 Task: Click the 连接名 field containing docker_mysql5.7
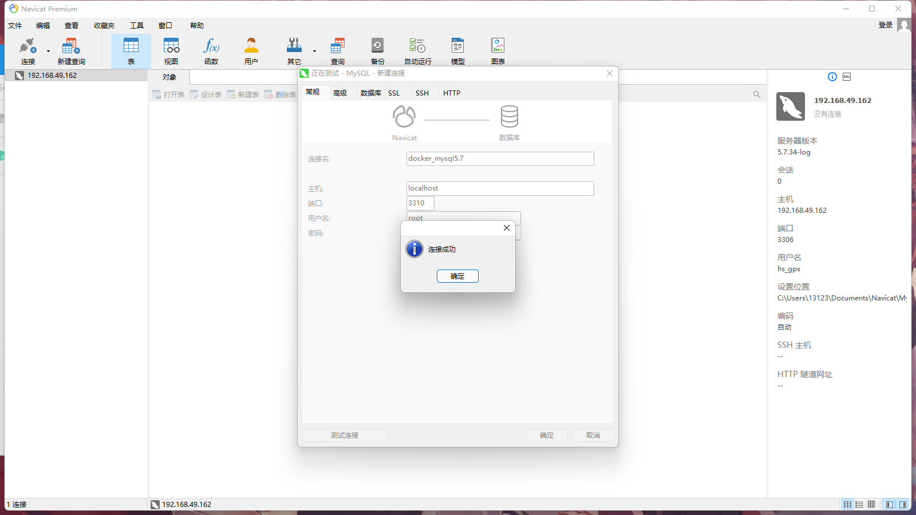[500, 159]
